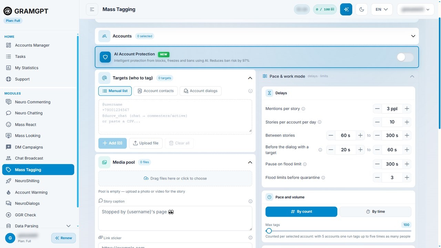441x248 pixels.
Task: Open NeuroShilling module
Action: [38, 181]
